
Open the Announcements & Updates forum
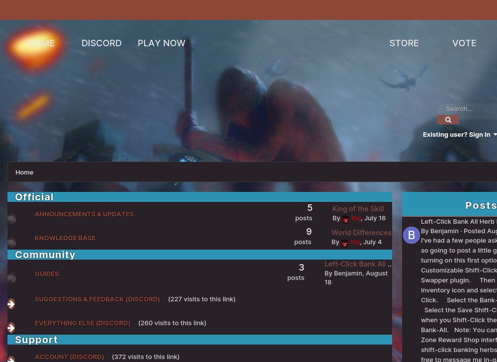pos(84,214)
